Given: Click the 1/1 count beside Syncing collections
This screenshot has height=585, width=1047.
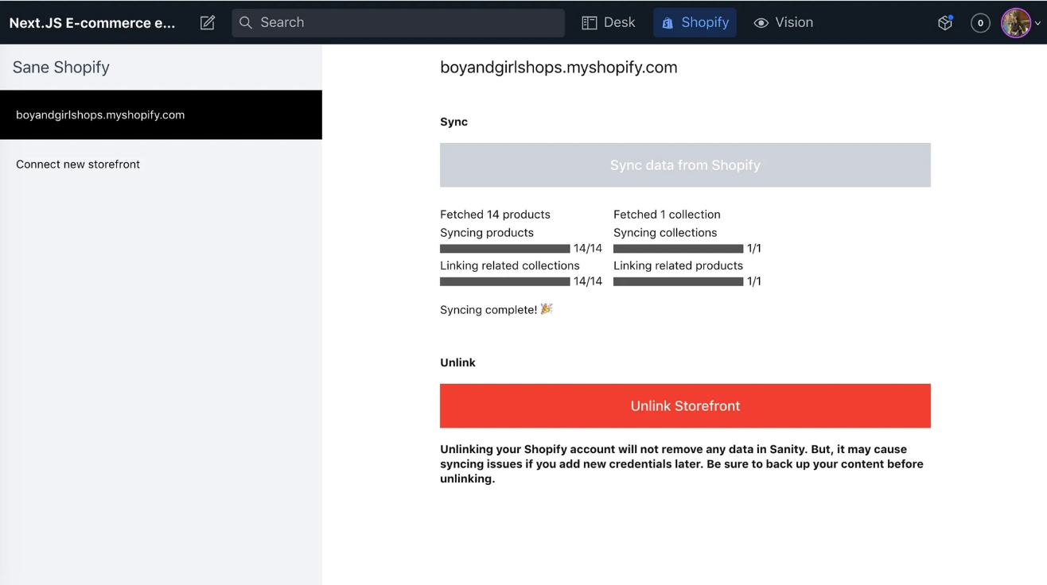Looking at the screenshot, I should point(754,249).
